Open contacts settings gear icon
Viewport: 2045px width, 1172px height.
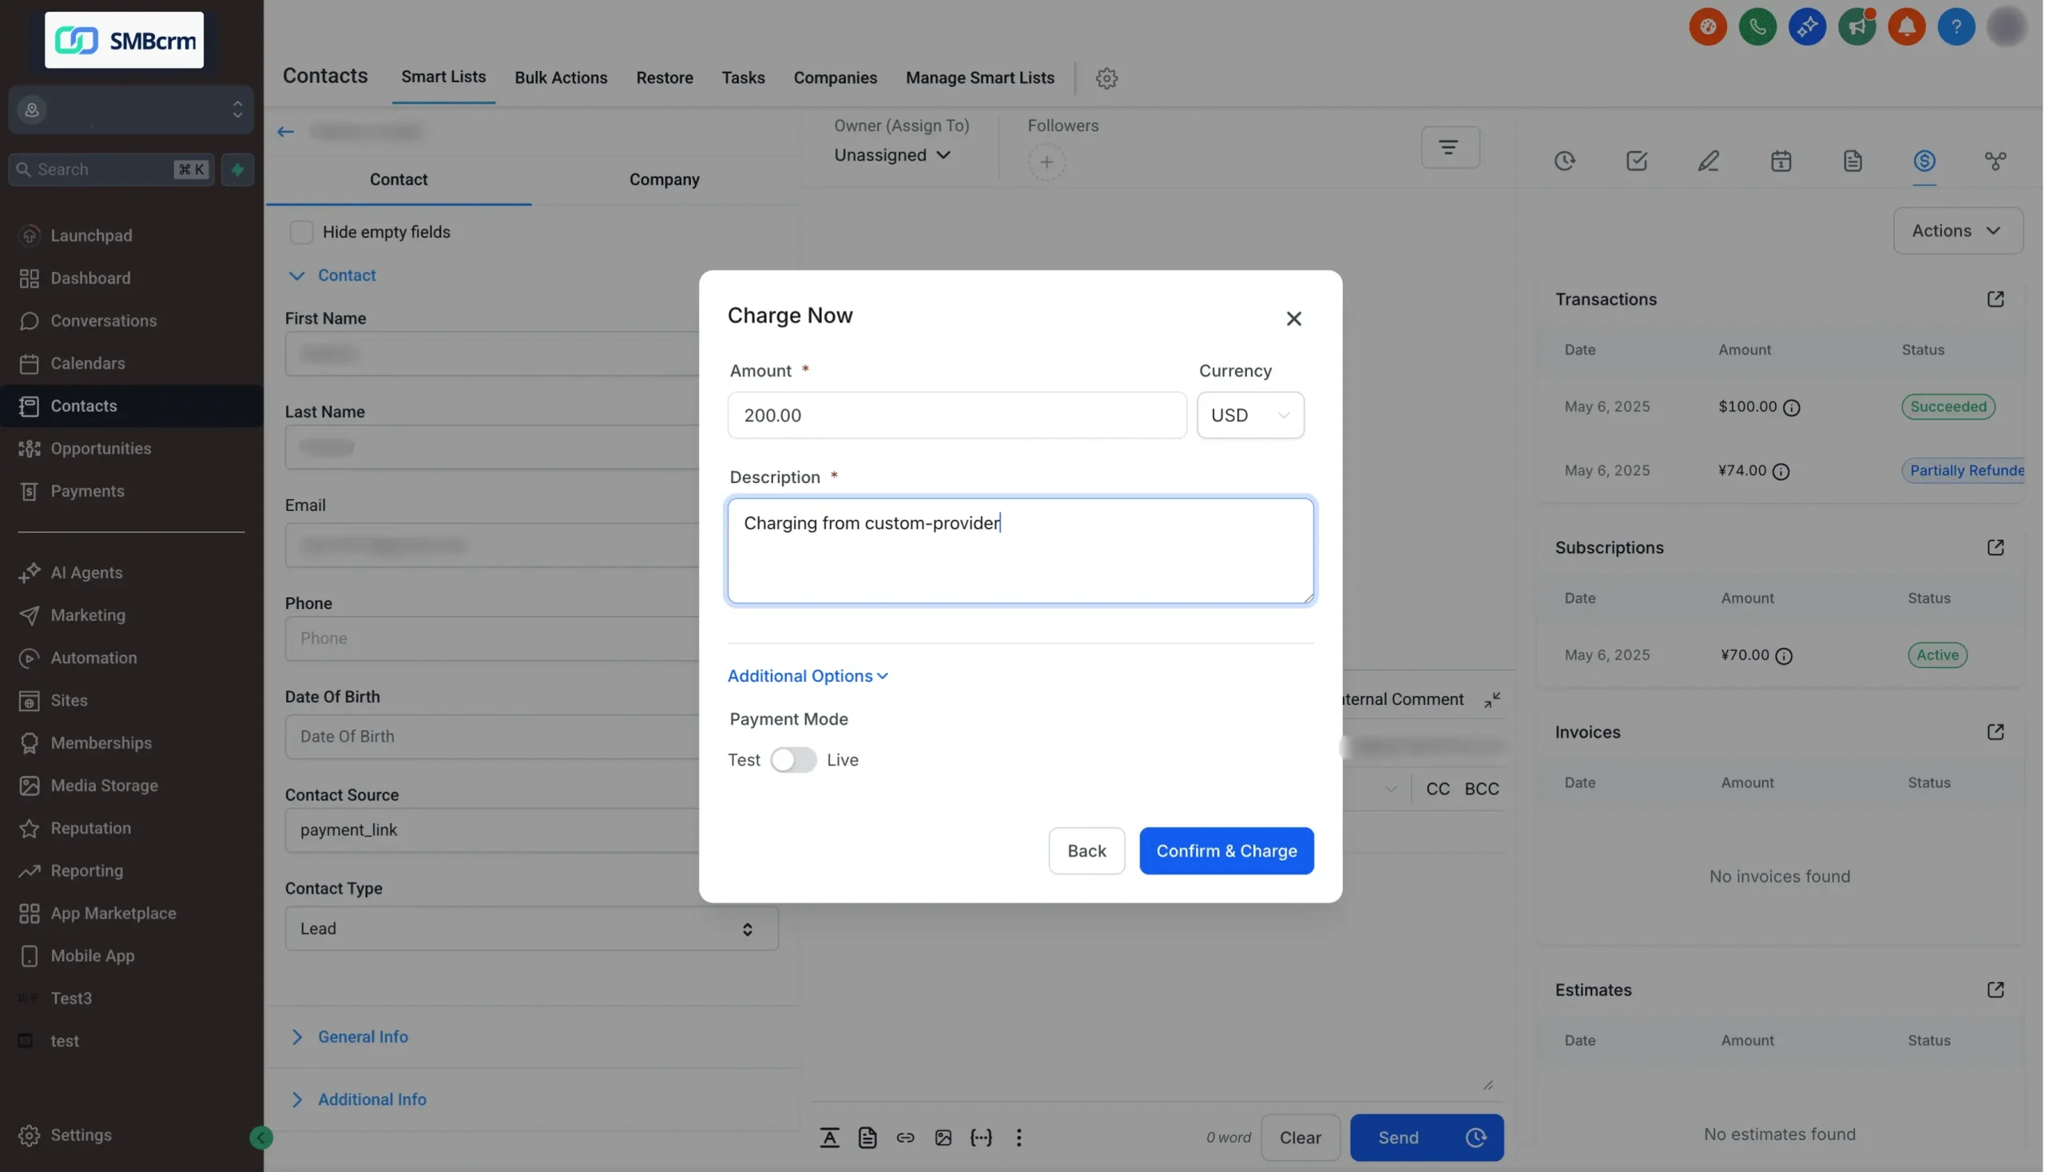(1106, 78)
